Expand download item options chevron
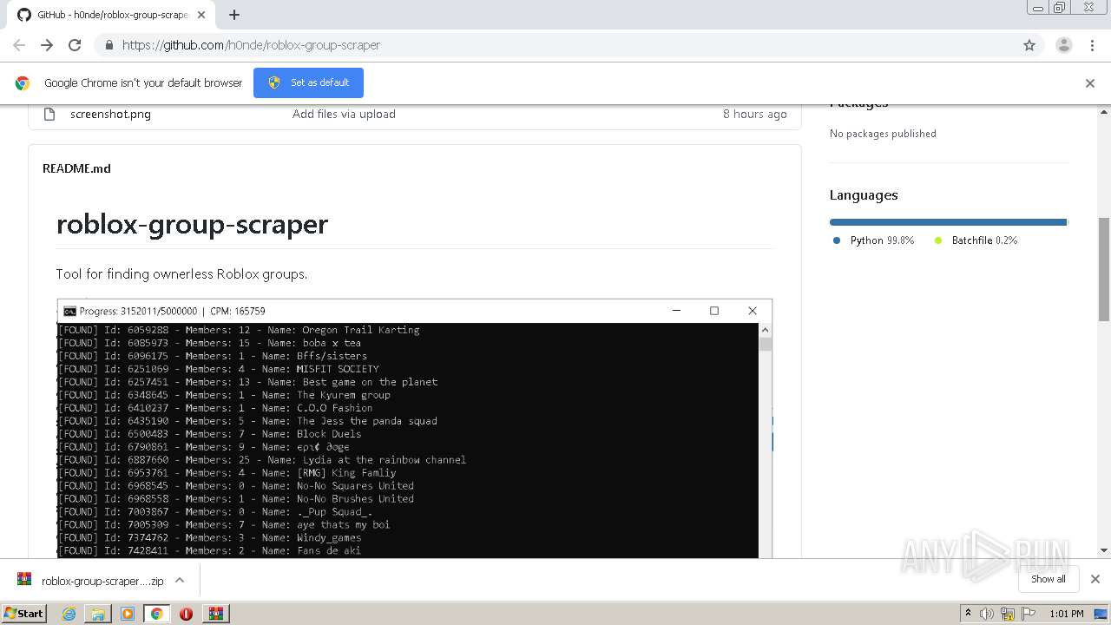This screenshot has height=625, width=1111. 180,580
